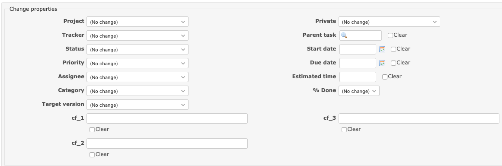Viewport: 502px width, 166px height.
Task: Open the Target version dropdown
Action: 137,105
